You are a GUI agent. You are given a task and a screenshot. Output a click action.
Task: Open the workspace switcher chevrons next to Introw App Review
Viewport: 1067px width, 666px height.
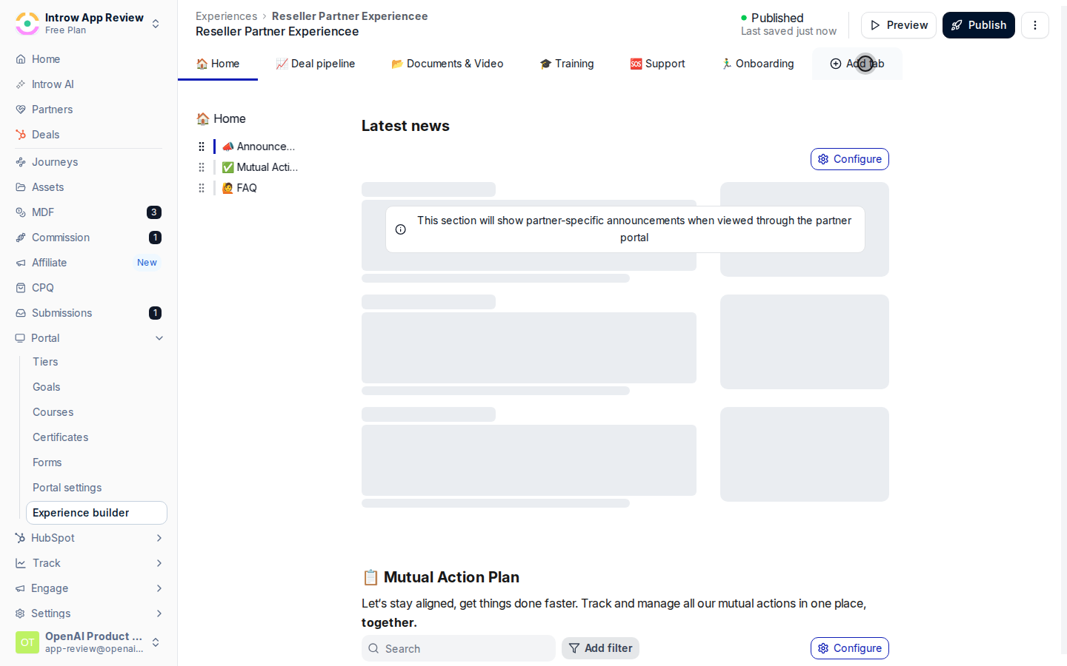[156, 24]
